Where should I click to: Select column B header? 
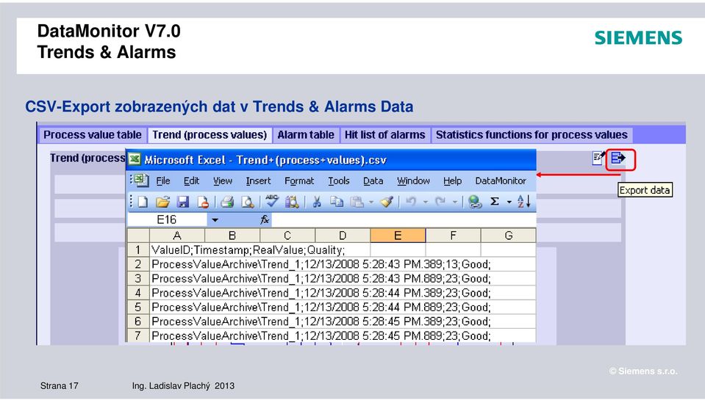pos(232,236)
